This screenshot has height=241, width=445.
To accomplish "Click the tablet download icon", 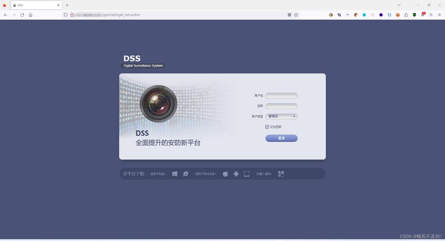I will (247, 174).
